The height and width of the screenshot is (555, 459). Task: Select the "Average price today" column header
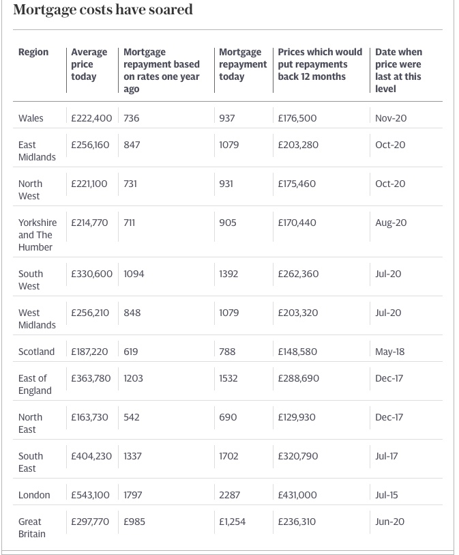(89, 64)
